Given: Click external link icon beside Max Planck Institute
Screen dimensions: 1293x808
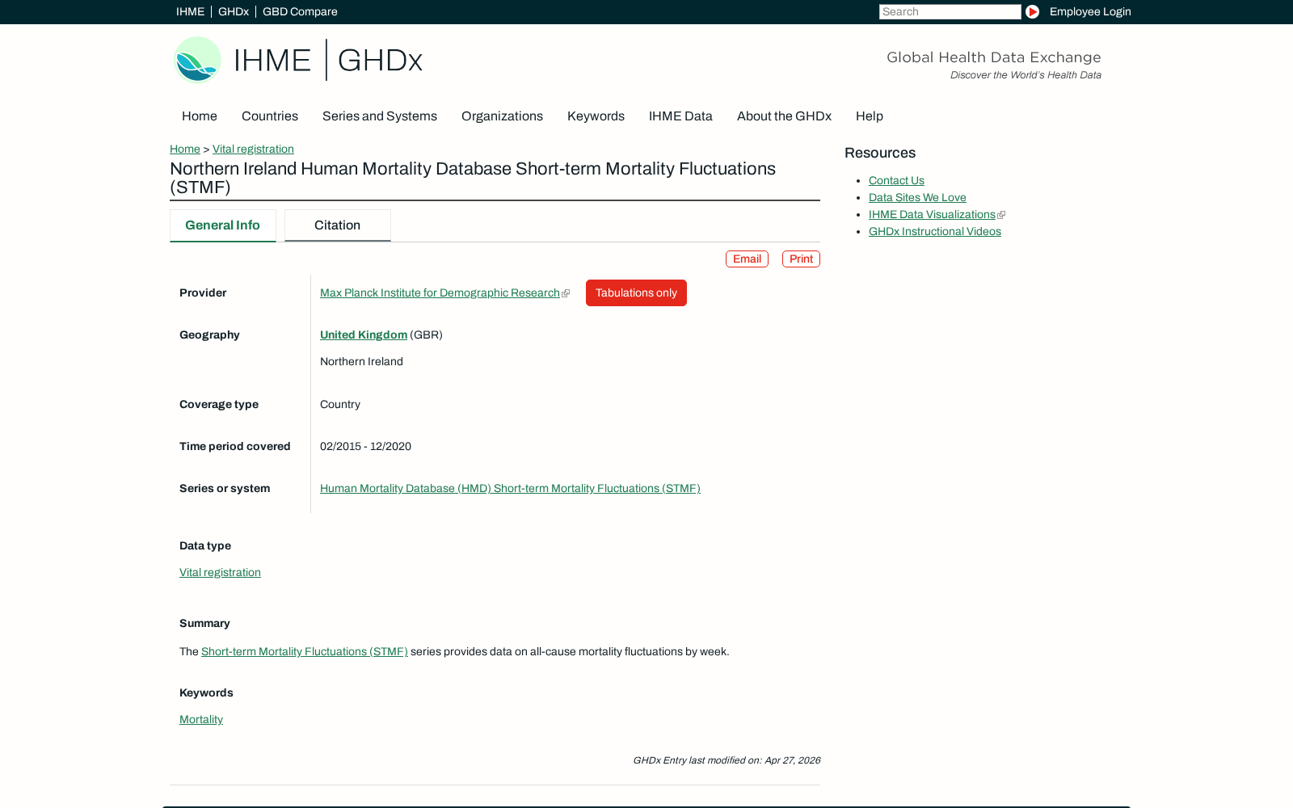Looking at the screenshot, I should click(x=566, y=293).
